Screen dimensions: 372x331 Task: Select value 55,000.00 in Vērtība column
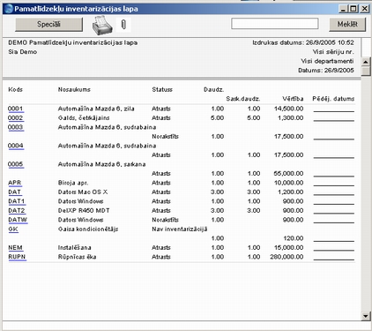[288, 174]
